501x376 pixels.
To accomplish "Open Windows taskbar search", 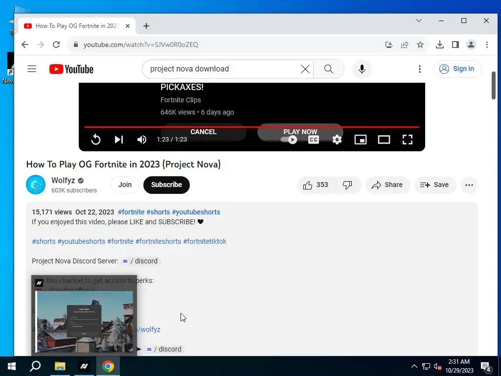I will click(x=35, y=366).
